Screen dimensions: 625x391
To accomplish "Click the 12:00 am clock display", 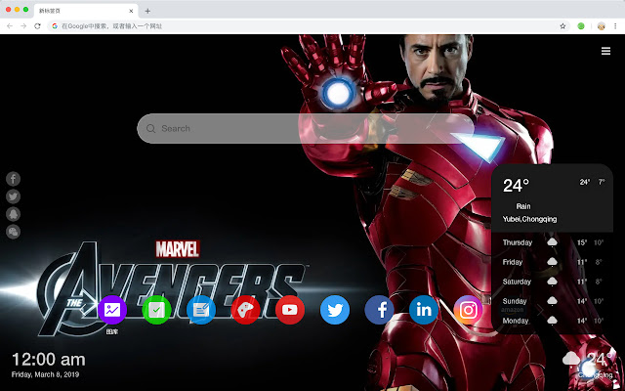I will (49, 360).
